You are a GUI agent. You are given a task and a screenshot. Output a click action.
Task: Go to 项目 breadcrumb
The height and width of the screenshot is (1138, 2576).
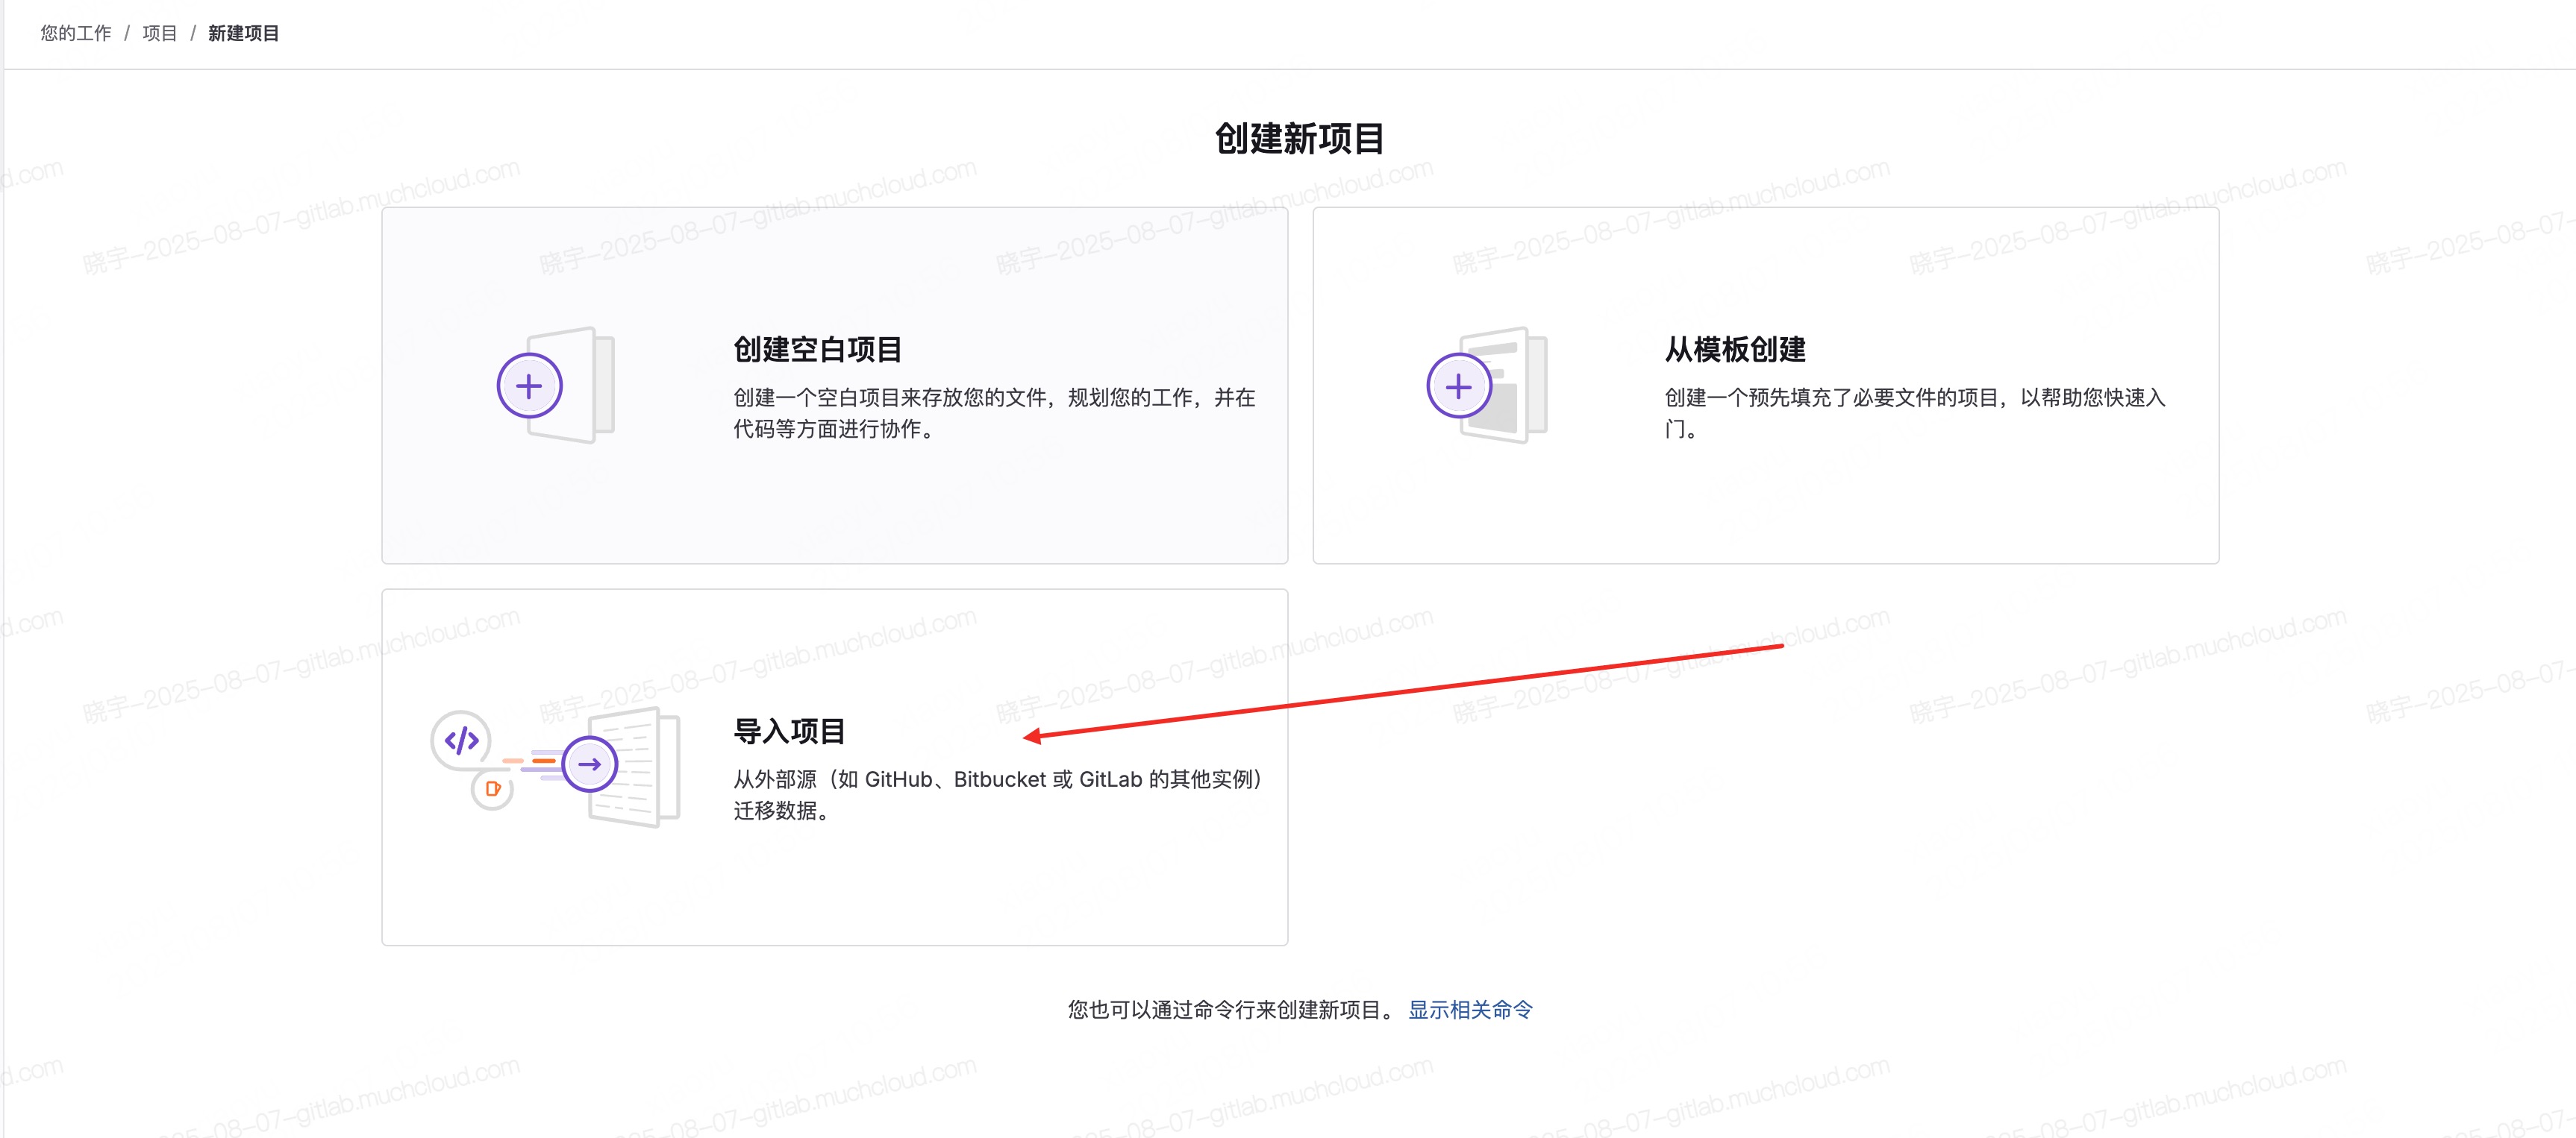(159, 33)
